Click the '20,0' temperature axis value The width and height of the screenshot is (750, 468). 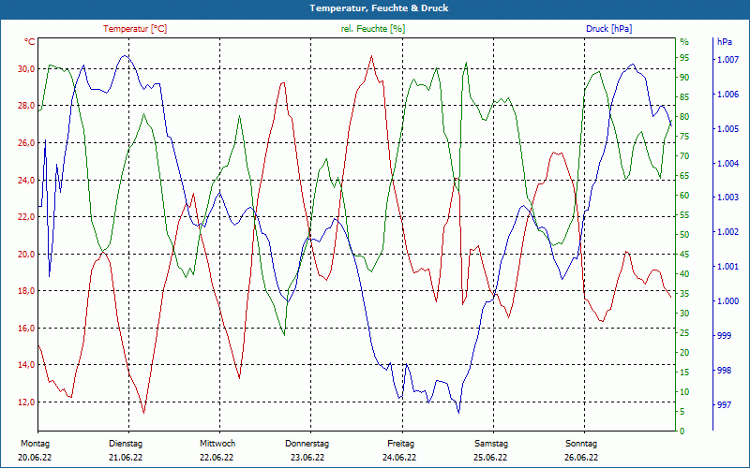click(26, 254)
